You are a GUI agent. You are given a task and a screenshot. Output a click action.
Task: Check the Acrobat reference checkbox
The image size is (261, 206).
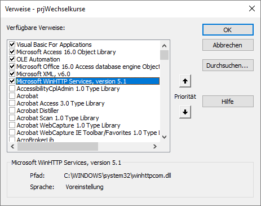click(x=12, y=96)
